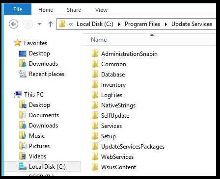Click Downloads folder icon under This PC

(23, 125)
